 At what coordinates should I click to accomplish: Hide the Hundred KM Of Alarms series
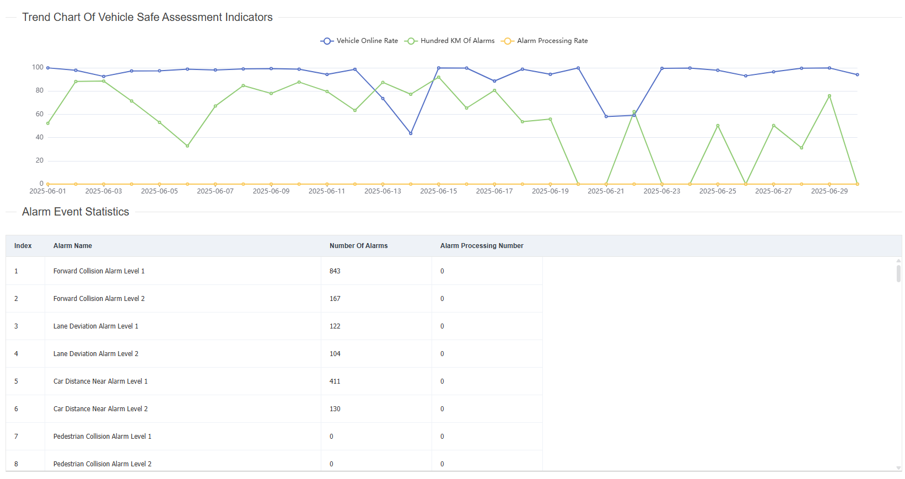point(450,41)
